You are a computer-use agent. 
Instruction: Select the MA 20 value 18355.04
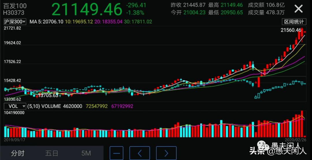click(112, 22)
